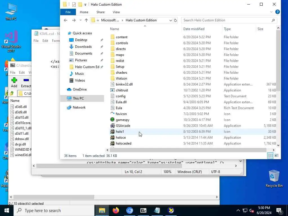Click the Explorer horizontal scrollbar
This screenshot has width=288, height=216.
coord(188,150)
